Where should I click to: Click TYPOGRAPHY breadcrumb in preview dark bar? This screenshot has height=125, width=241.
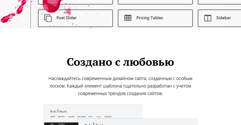tap(61, 124)
